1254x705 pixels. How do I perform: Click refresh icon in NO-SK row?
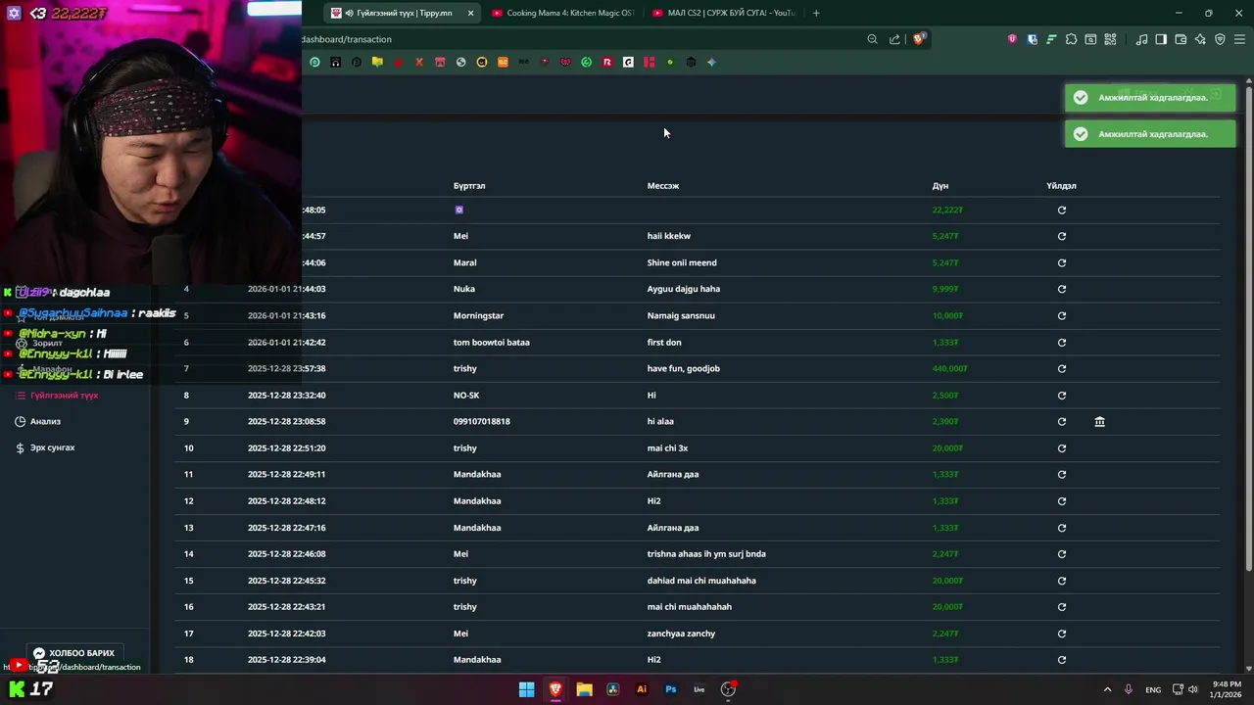coord(1061,396)
